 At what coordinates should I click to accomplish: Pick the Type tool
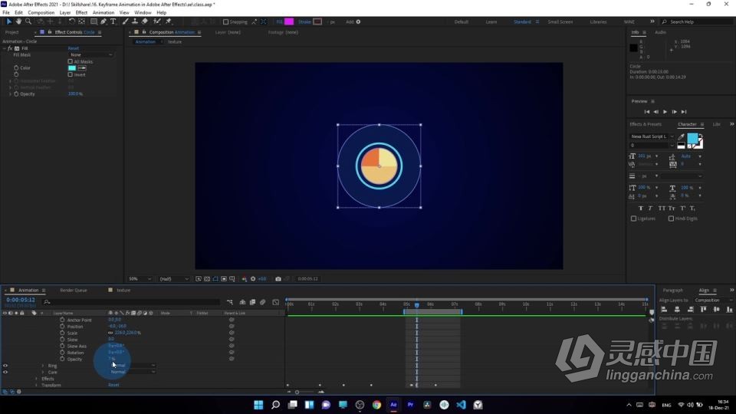[x=113, y=21]
